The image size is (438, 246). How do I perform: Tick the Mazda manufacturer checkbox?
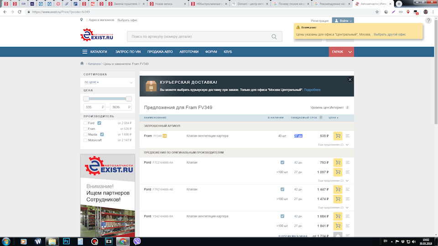pos(85,134)
